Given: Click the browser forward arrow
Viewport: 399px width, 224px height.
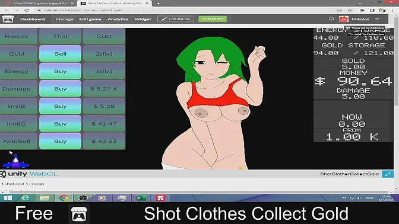Looking at the screenshot, I should tap(17, 11).
